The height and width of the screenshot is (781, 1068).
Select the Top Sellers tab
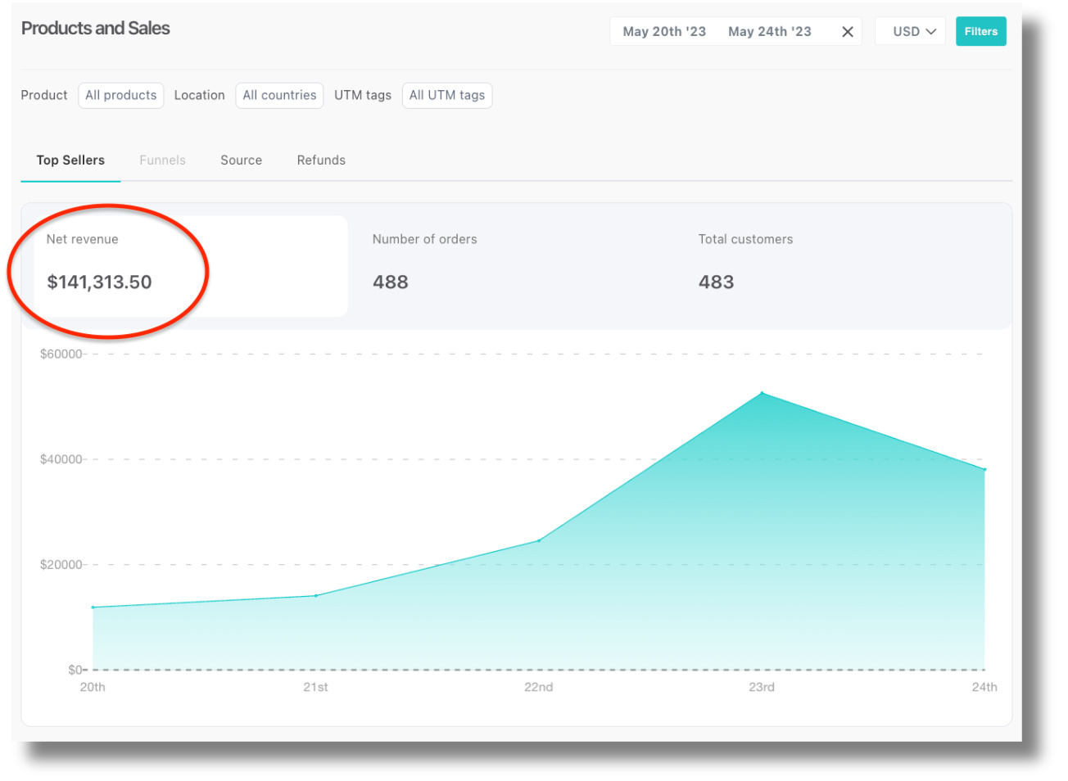(x=70, y=160)
